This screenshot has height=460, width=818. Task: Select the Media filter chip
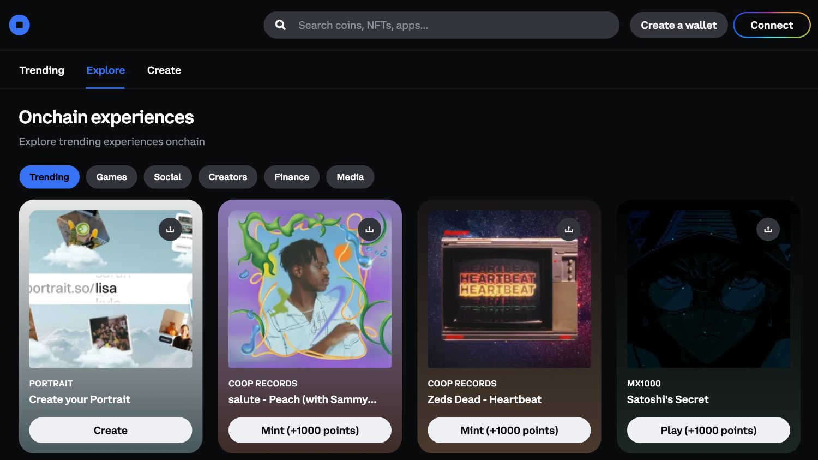click(350, 177)
